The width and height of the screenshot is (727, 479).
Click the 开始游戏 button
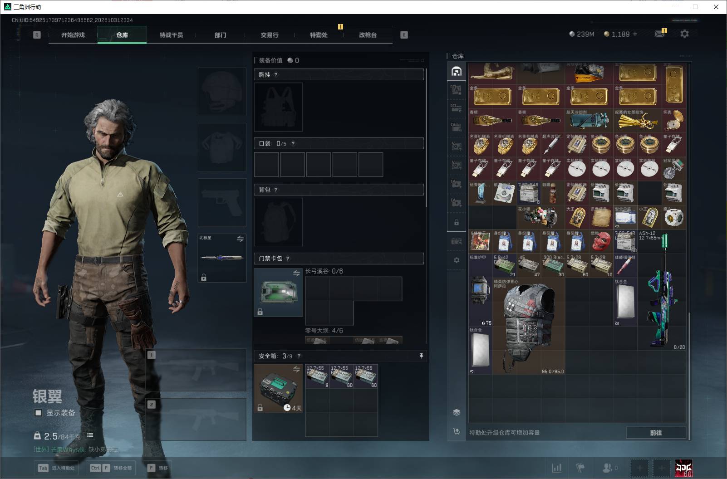73,35
